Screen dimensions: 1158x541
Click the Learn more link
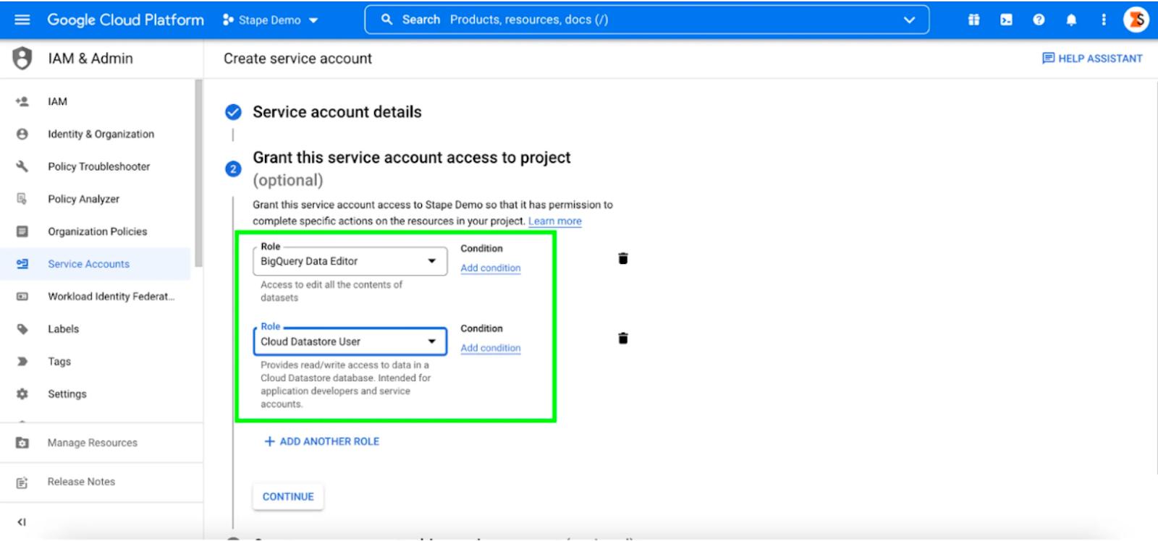pos(555,221)
